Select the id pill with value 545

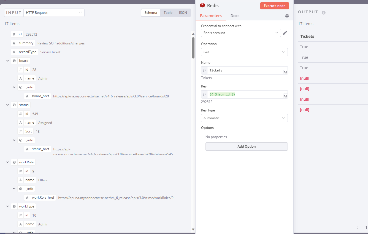tap(24, 114)
